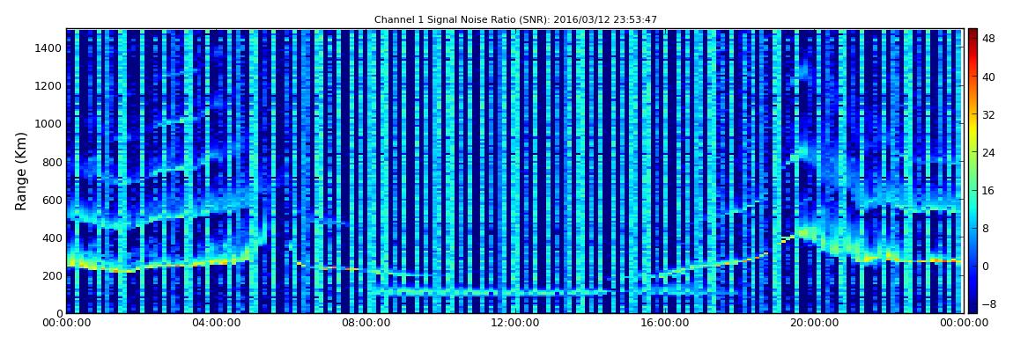Click the 1000 range tick label
Image resolution: width=1013 pixels, height=358 pixels.
49,124
